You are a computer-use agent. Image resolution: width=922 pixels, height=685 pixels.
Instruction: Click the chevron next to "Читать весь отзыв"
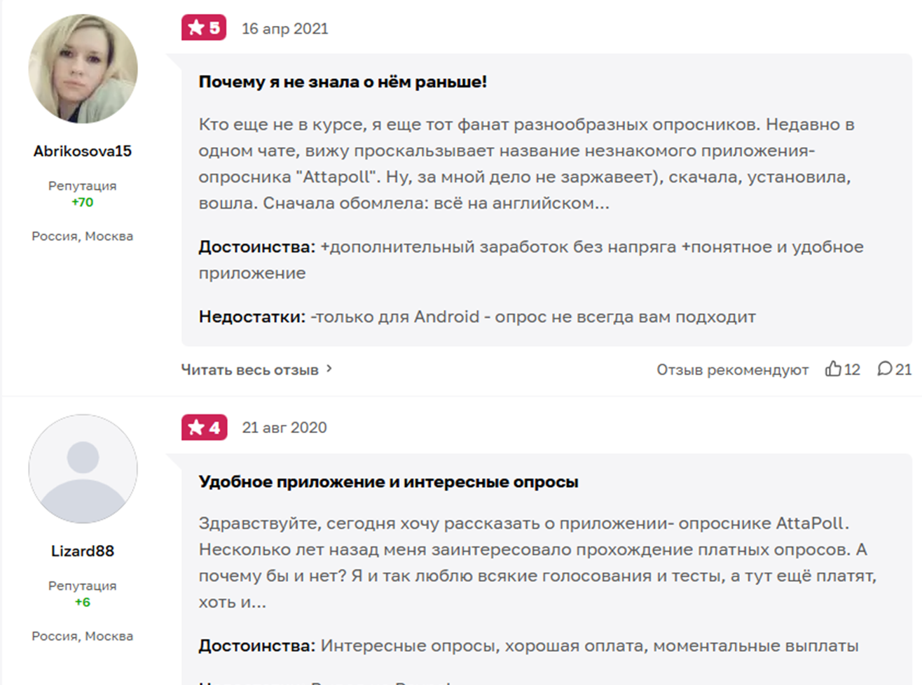[x=329, y=369]
